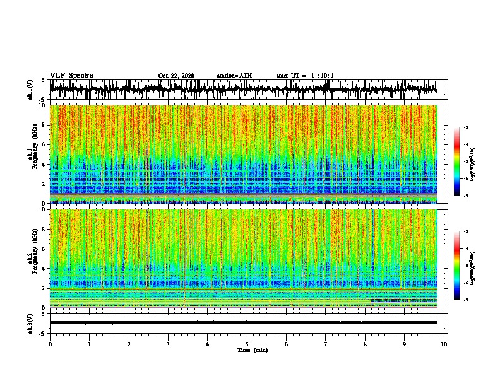Click the 'Time (min)' axis label
500x386 pixels.
coord(253,350)
